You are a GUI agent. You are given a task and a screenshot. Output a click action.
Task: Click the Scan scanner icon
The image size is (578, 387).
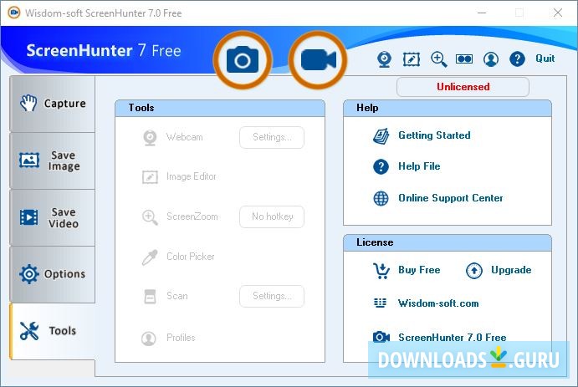(x=150, y=297)
